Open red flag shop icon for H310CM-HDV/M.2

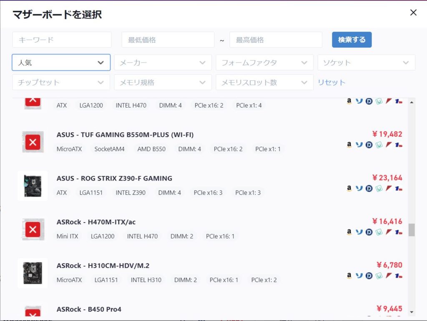(x=389, y=275)
